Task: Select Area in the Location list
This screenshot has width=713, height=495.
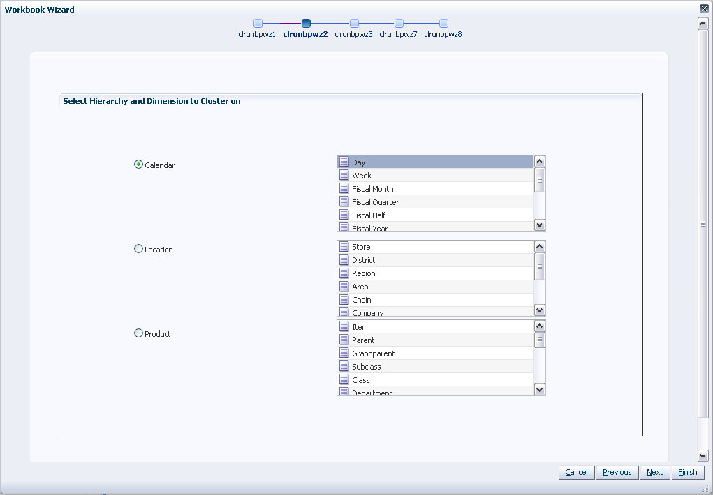Action: pyautogui.click(x=435, y=286)
